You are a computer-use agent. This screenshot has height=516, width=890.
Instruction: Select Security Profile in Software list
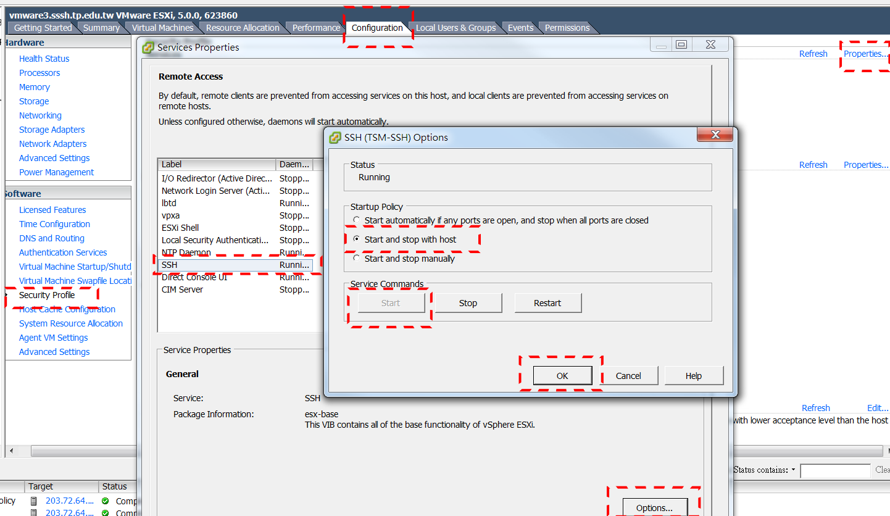click(47, 295)
